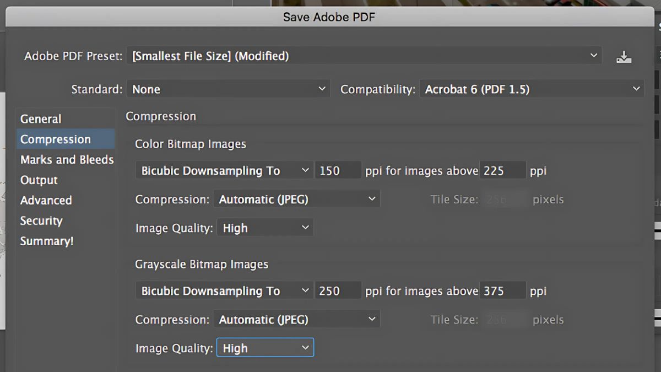Select the General category
The image size is (661, 372).
tap(66, 119)
